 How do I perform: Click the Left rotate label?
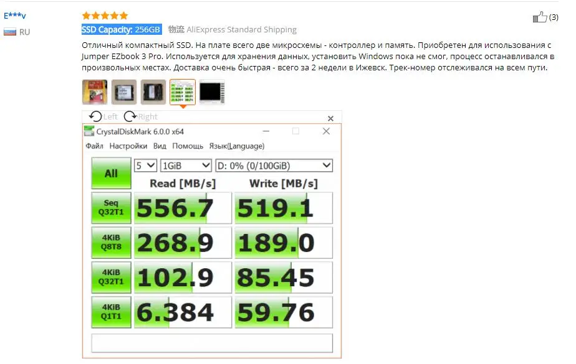tap(110, 116)
